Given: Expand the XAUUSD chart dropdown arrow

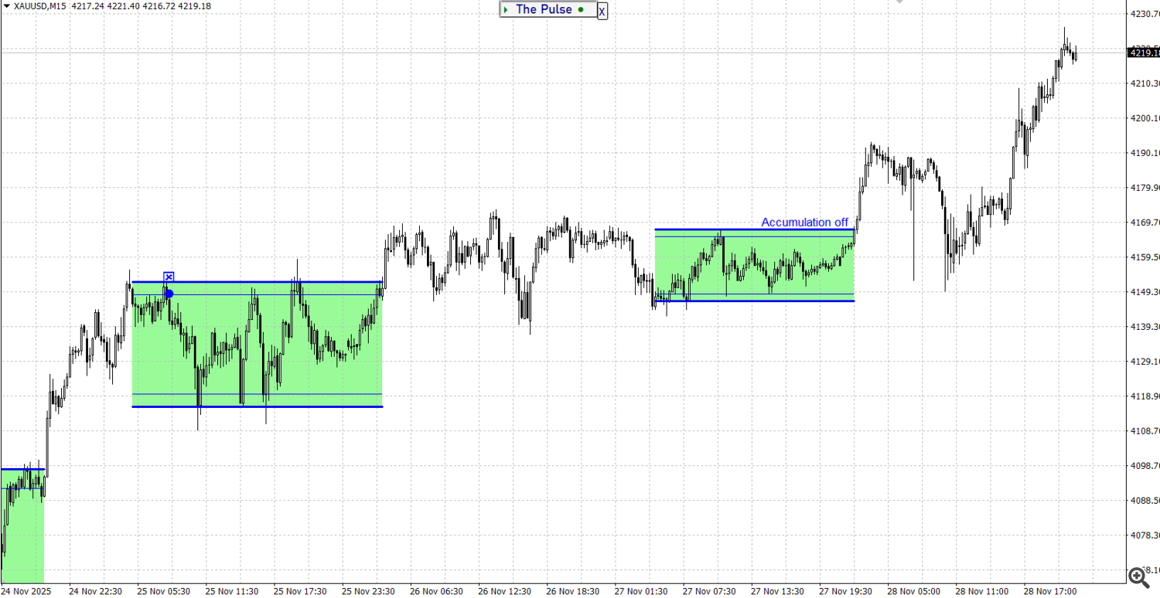Looking at the screenshot, I should pyautogui.click(x=8, y=5).
